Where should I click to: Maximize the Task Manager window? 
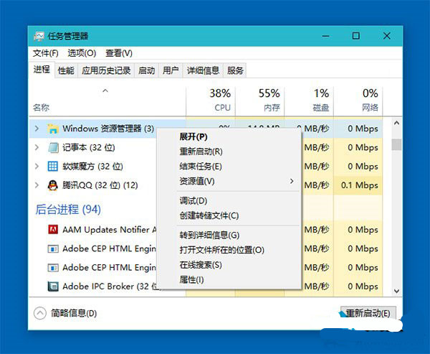(x=356, y=36)
